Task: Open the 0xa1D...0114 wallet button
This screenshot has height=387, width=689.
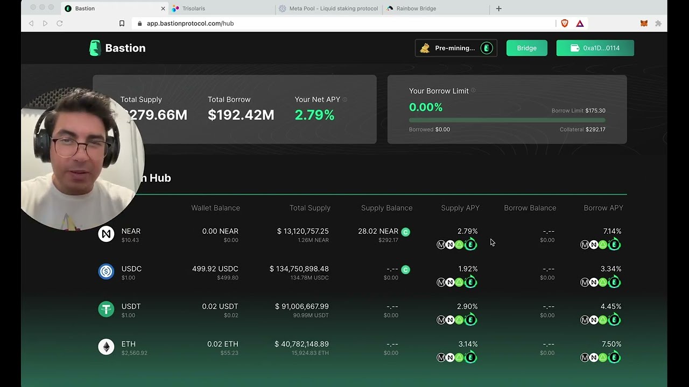Action: (595, 48)
